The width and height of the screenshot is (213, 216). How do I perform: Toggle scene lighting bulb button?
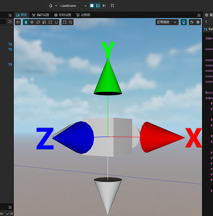(x=184, y=22)
